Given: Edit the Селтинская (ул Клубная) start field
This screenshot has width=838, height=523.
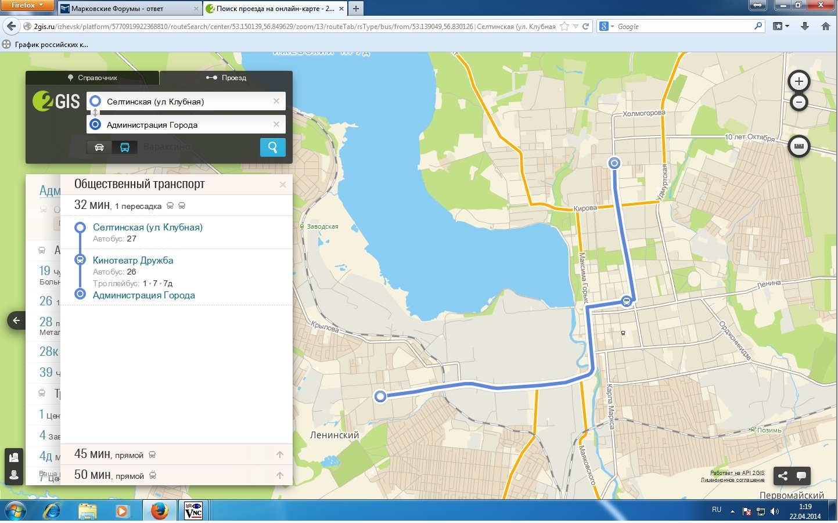Looking at the screenshot, I should 186,101.
